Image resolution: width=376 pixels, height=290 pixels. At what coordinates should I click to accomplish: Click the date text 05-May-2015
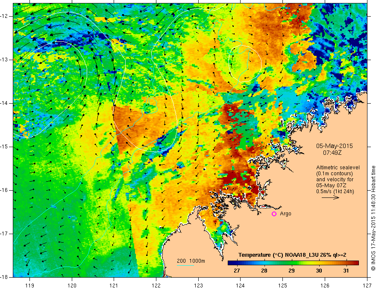point(335,146)
